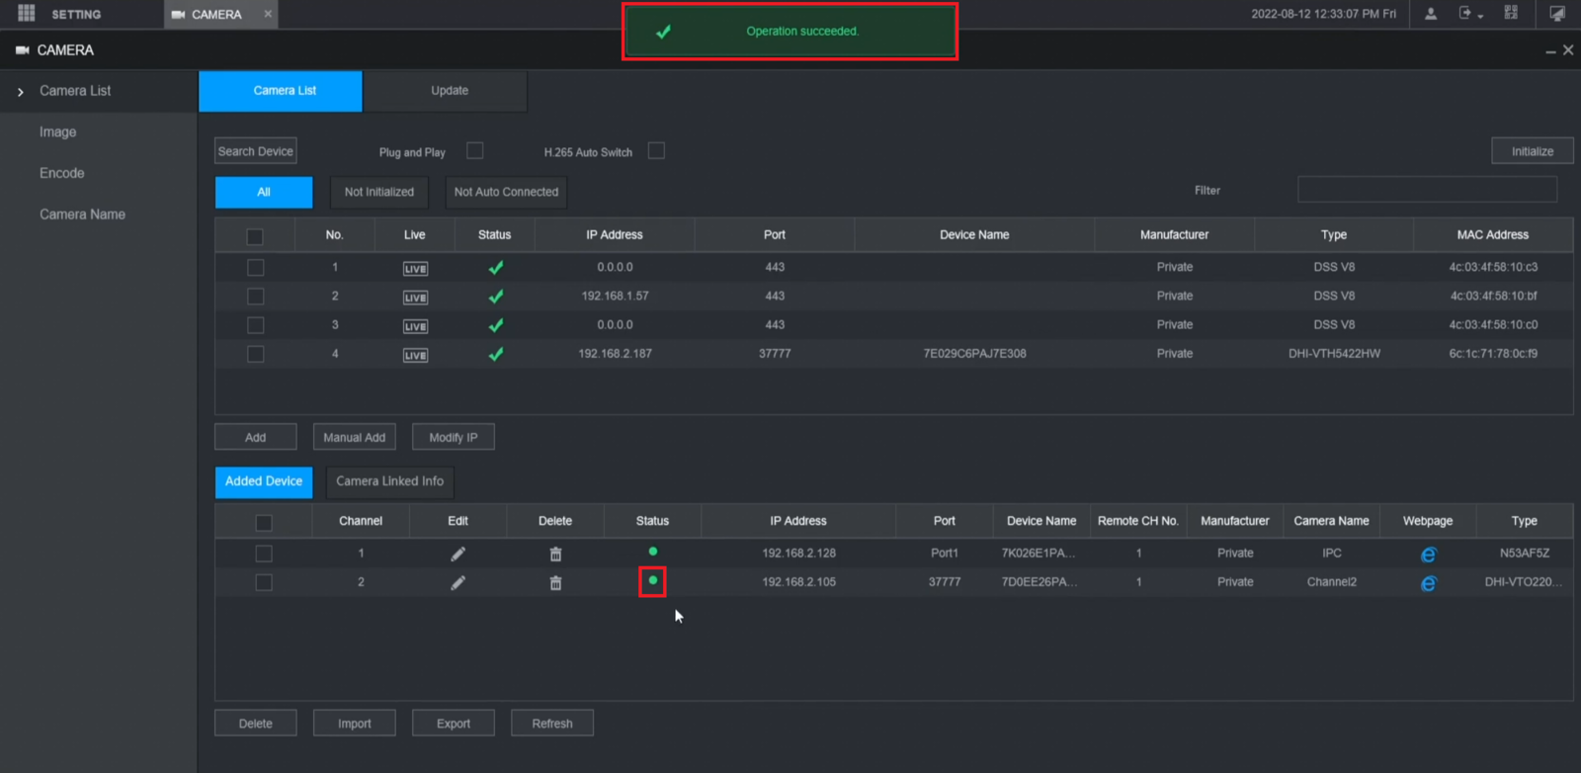1581x773 pixels.
Task: Click the pencil edit icon for channel 1
Action: [x=458, y=555]
